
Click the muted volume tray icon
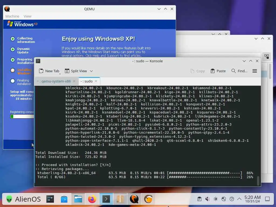[x=208, y=199]
